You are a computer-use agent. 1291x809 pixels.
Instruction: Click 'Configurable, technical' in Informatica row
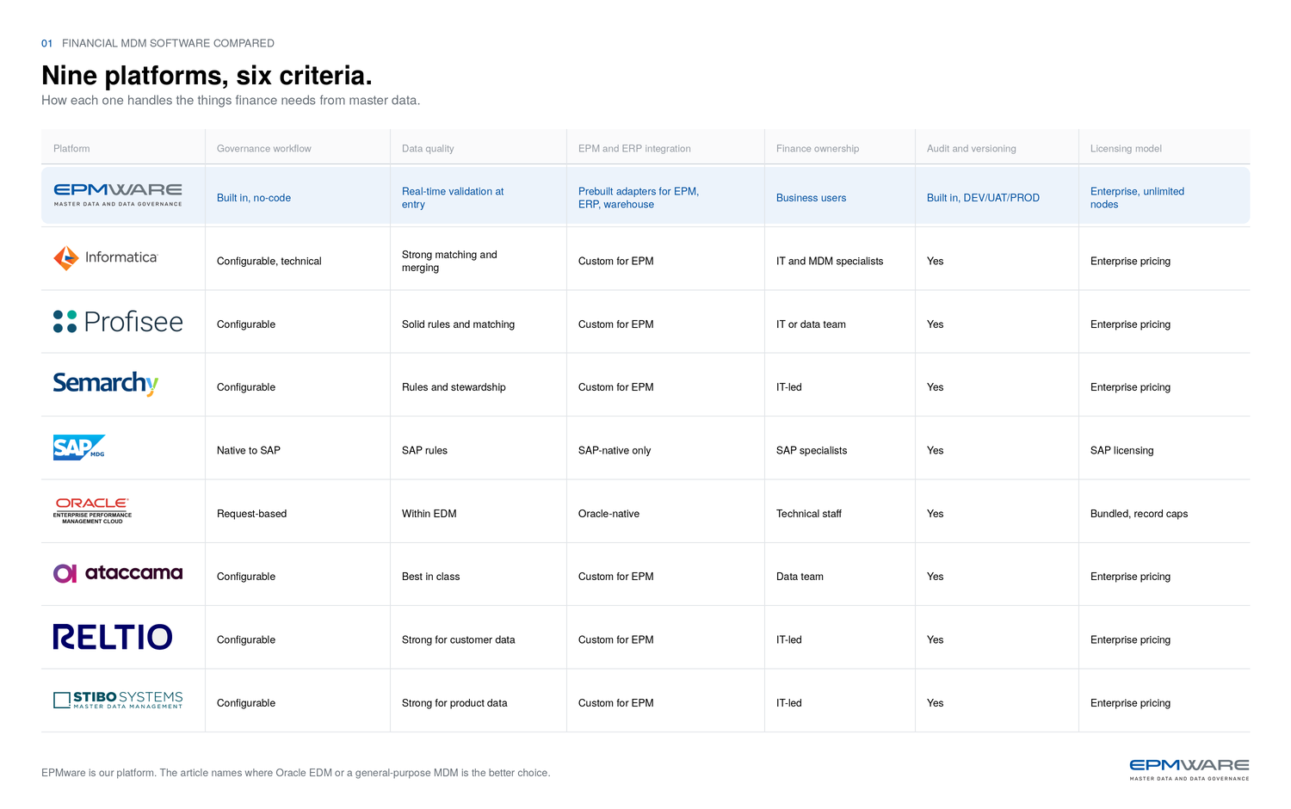(269, 261)
